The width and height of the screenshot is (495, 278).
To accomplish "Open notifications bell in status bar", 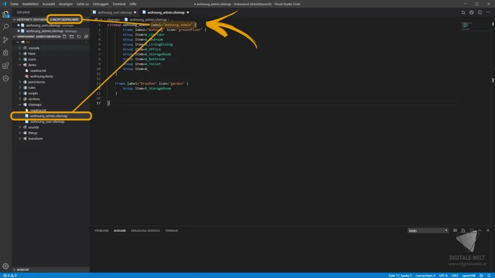I will coord(489,276).
